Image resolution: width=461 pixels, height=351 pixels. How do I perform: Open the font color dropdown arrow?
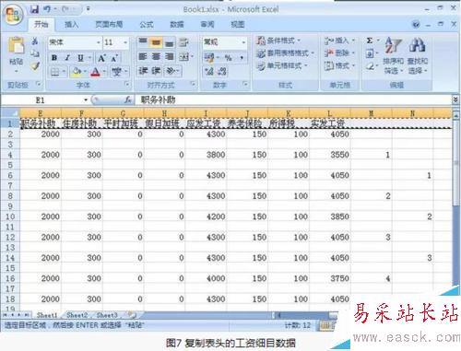point(104,72)
